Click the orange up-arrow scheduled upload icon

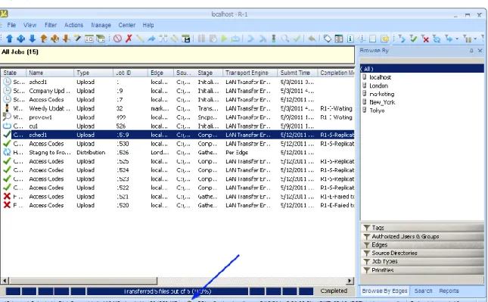pos(44,39)
